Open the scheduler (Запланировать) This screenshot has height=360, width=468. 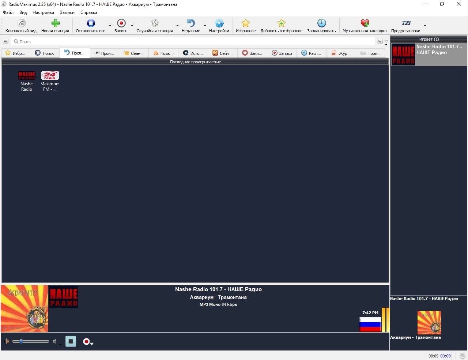321,26
